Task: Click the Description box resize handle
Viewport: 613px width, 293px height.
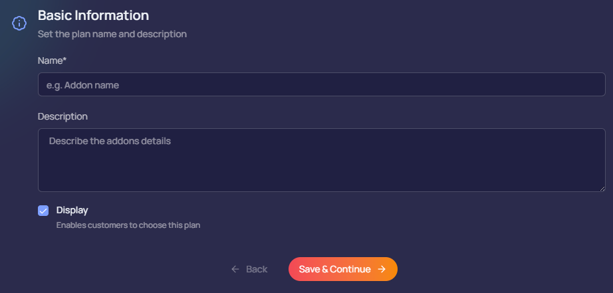Action: [602, 189]
